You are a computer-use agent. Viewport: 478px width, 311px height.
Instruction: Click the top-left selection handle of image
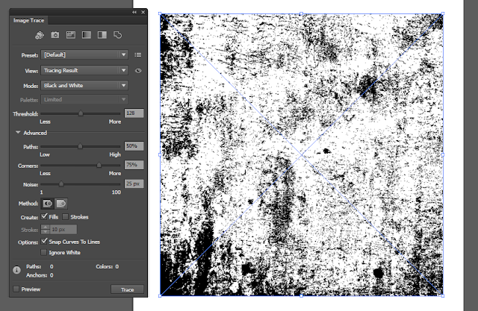click(x=160, y=13)
